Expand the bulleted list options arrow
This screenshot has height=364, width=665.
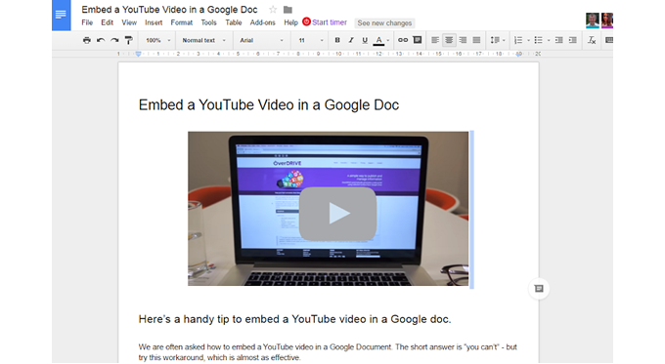tap(549, 41)
